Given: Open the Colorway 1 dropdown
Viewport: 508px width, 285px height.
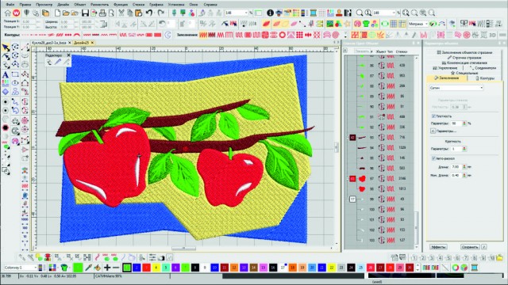Looking at the screenshot, I should pyautogui.click(x=21, y=268).
